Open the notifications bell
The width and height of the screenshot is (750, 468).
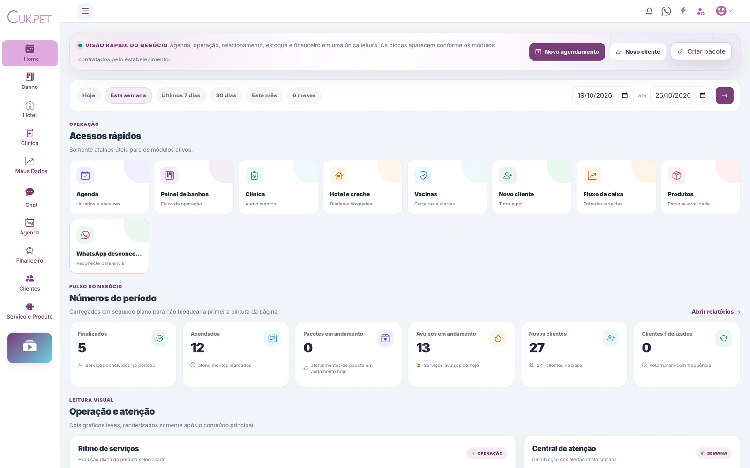pyautogui.click(x=649, y=11)
